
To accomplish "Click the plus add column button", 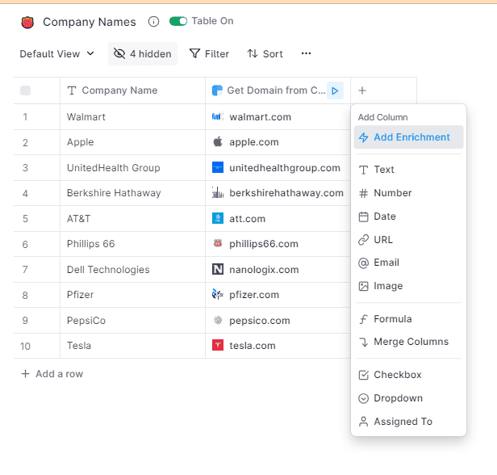I will coord(362,90).
